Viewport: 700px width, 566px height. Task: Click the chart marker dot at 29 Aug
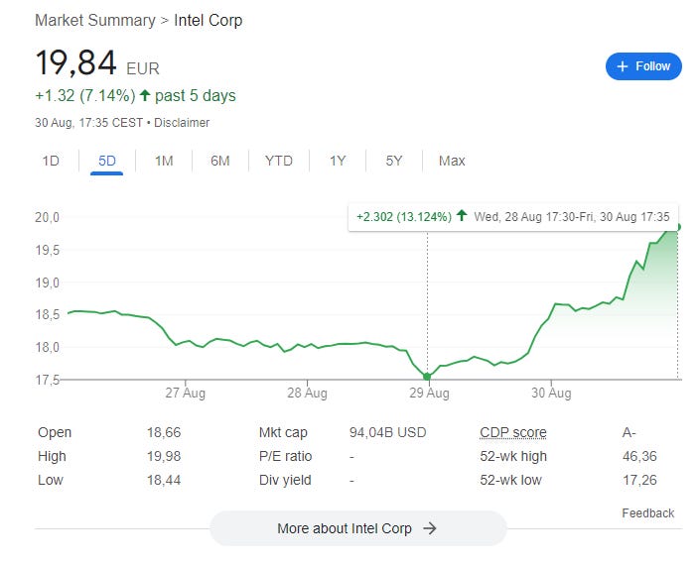coord(427,377)
